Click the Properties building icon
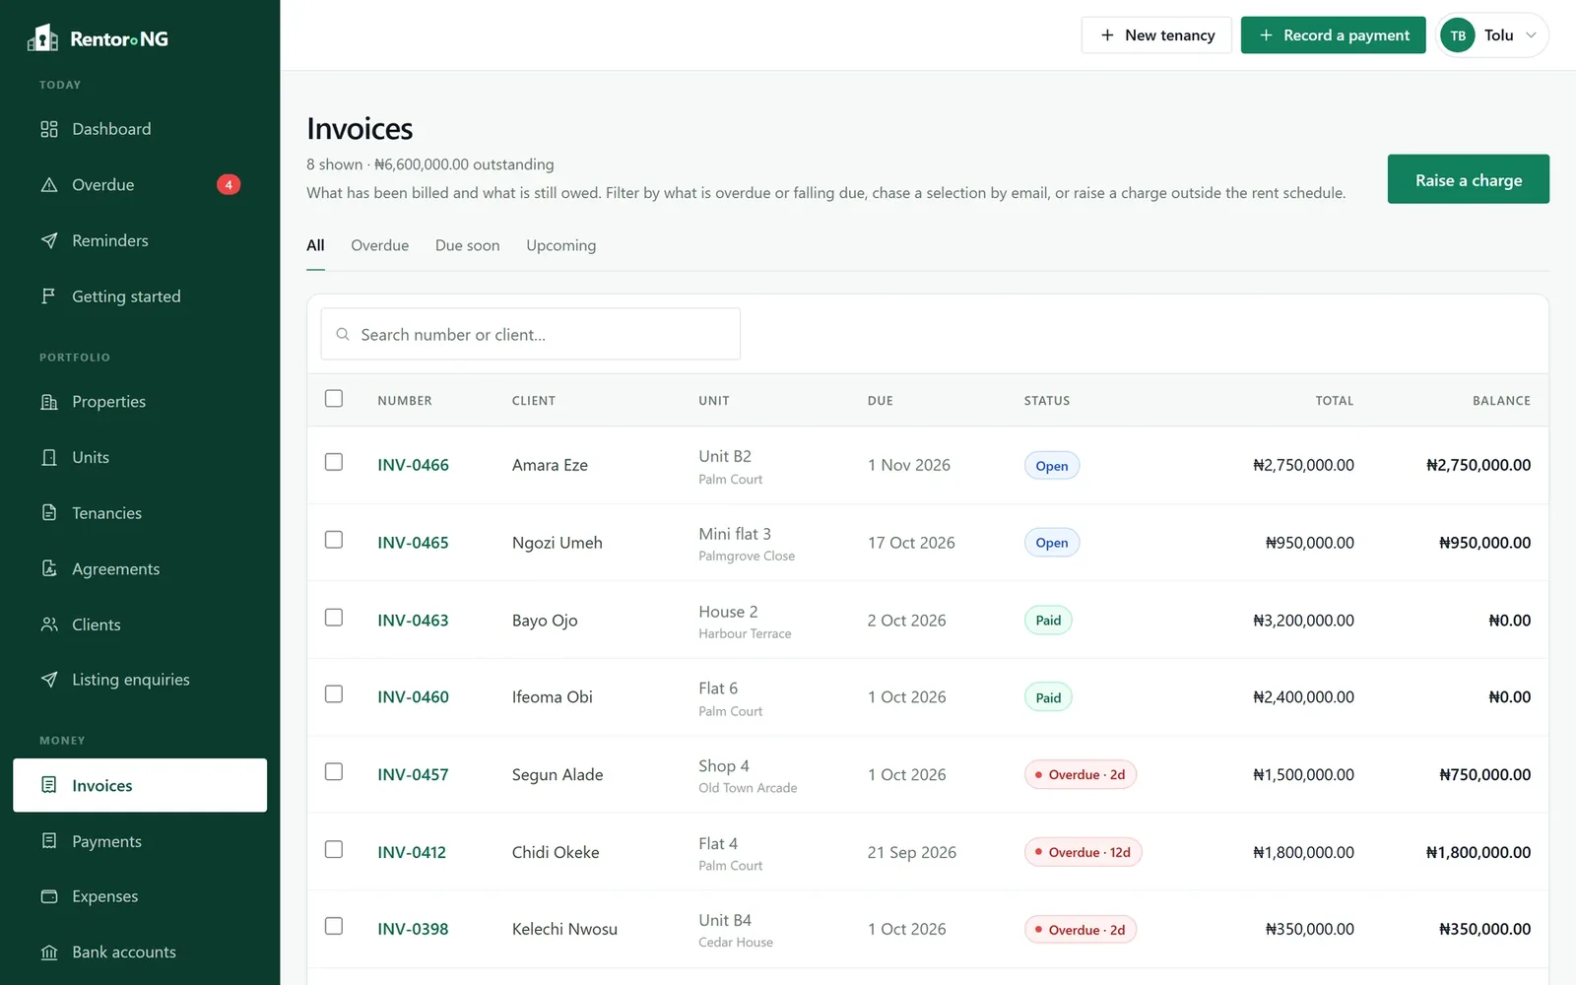 [x=49, y=402]
